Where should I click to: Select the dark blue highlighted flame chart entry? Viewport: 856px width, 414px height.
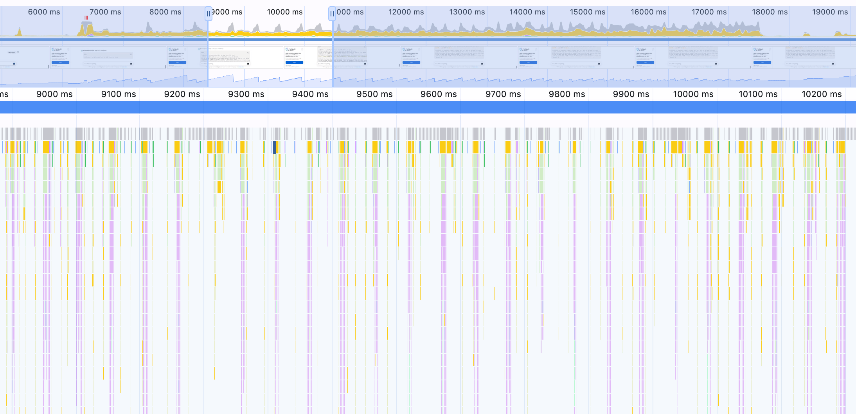point(275,148)
